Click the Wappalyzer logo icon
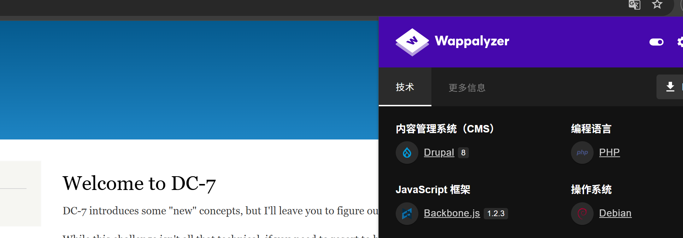The width and height of the screenshot is (683, 238). point(412,42)
